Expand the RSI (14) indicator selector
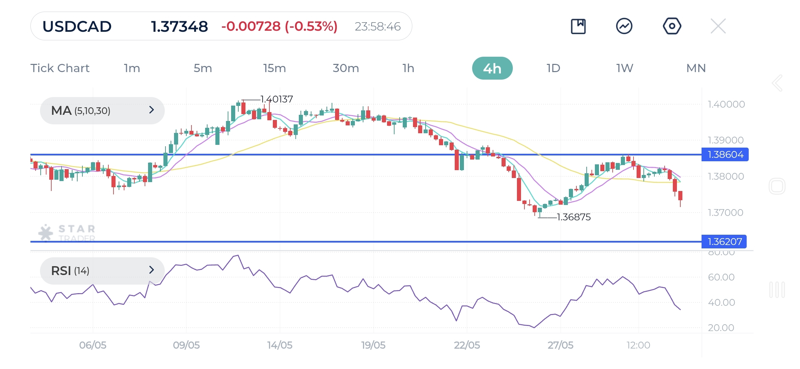 [102, 271]
